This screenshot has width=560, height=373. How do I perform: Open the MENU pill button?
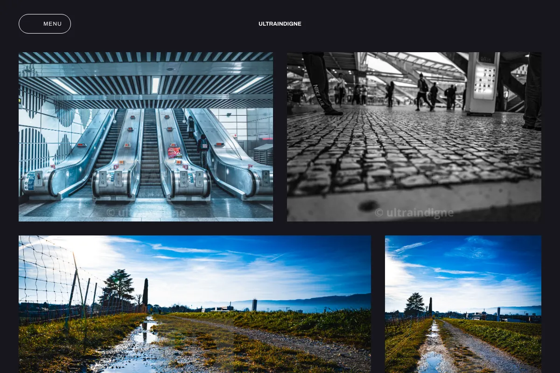[45, 24]
